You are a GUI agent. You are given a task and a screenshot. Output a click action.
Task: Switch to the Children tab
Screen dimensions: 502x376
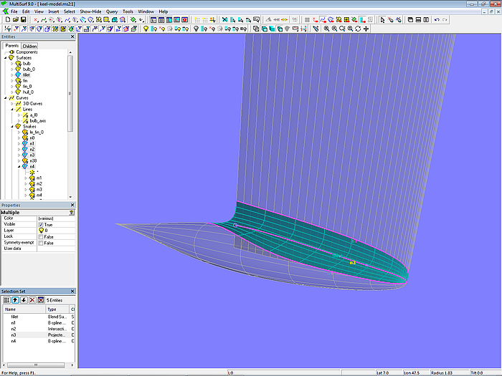[x=29, y=46]
